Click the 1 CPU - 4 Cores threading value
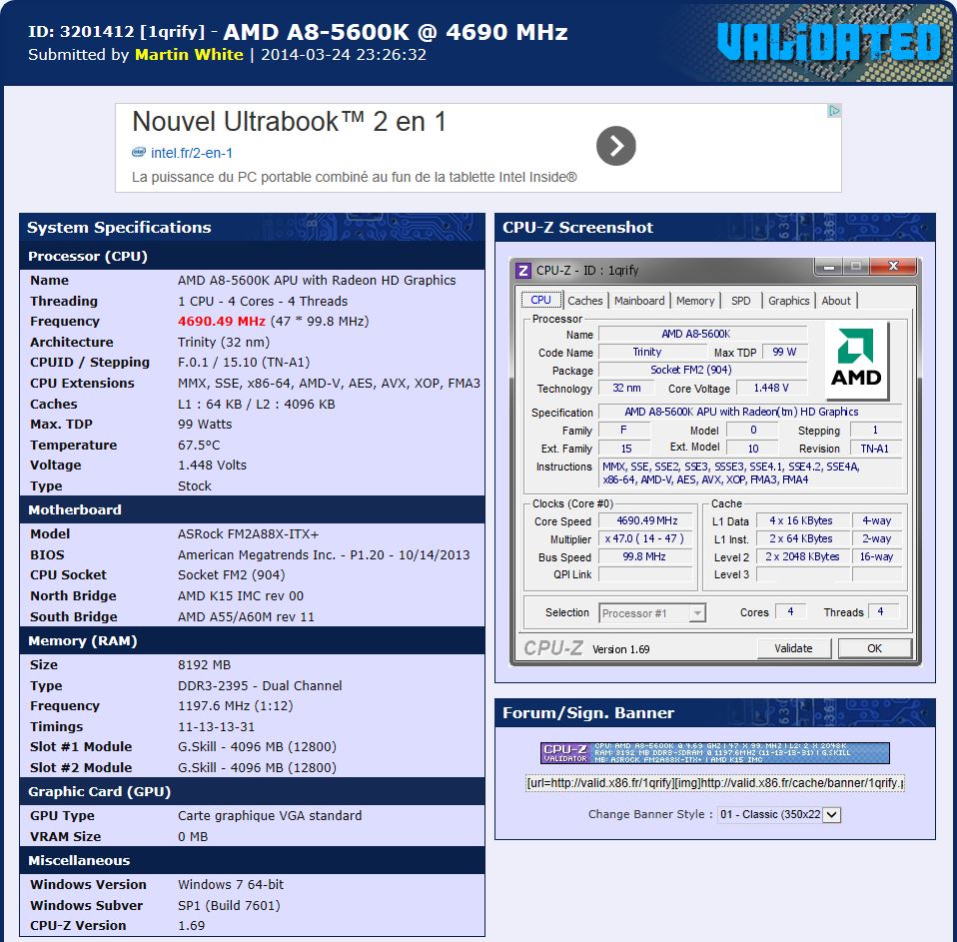The image size is (957, 942). coord(263,301)
